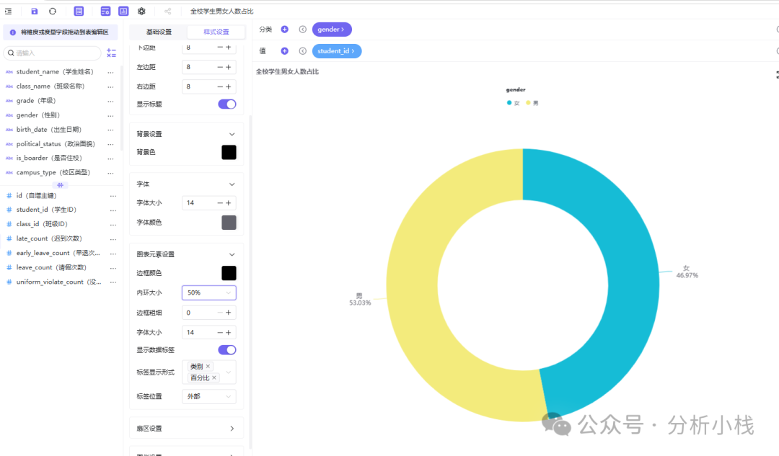The width and height of the screenshot is (779, 456).
Task: Click the clear arrow icon in 分类 row
Action: 302,30
